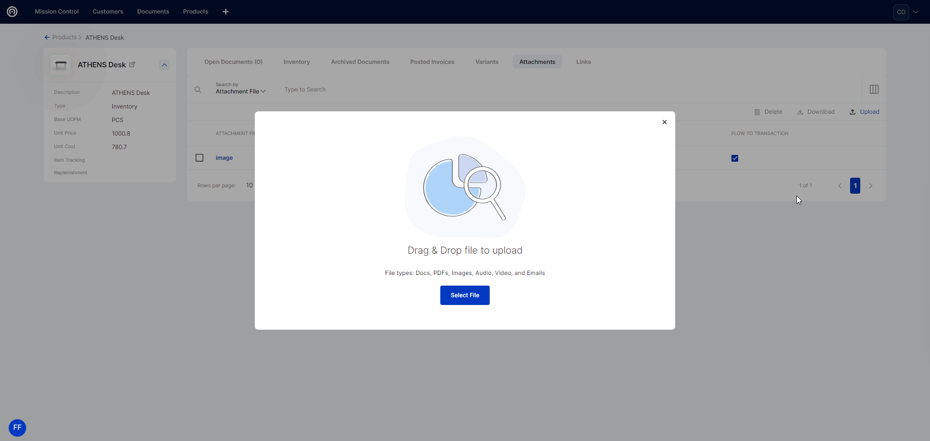
Task: Switch to the Inventory tab
Action: coord(296,62)
